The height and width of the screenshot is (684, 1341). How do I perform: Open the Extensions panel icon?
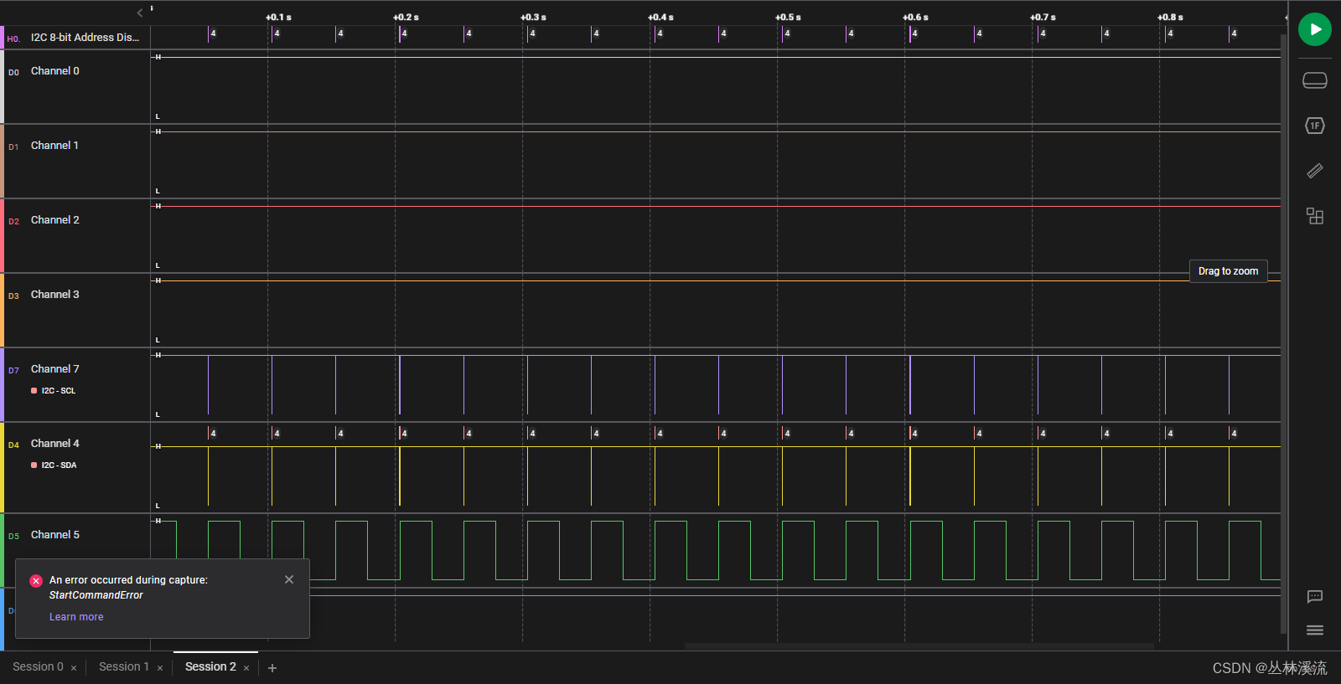pos(1314,216)
